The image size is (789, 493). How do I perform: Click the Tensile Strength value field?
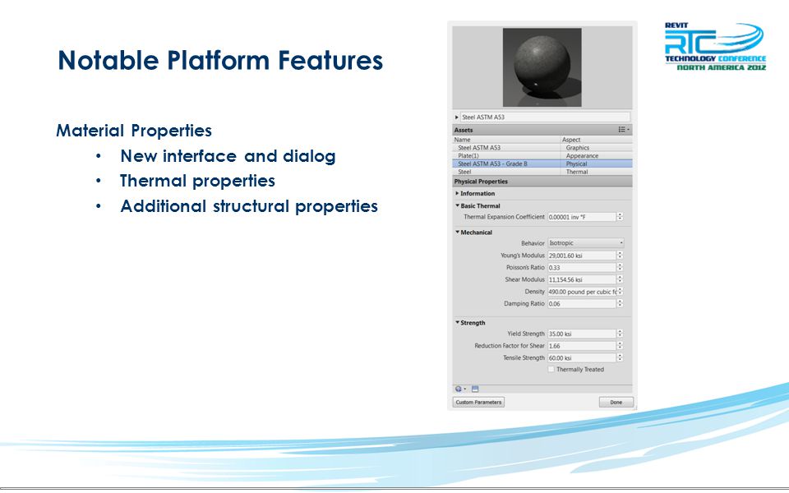click(582, 358)
